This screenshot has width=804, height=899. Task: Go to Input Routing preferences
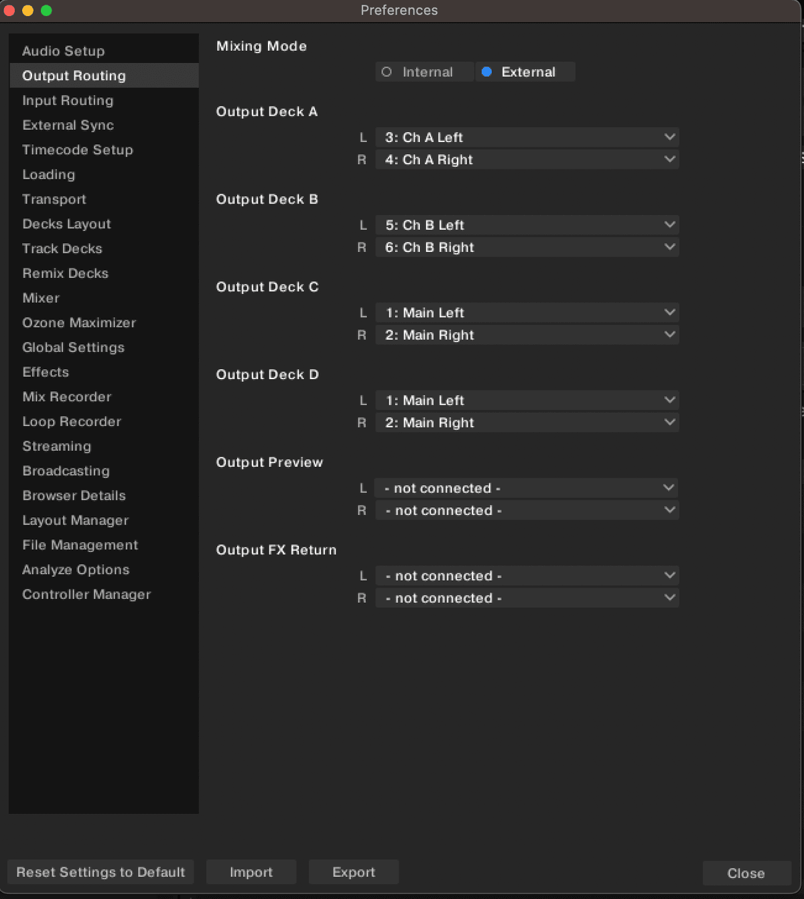[68, 100]
